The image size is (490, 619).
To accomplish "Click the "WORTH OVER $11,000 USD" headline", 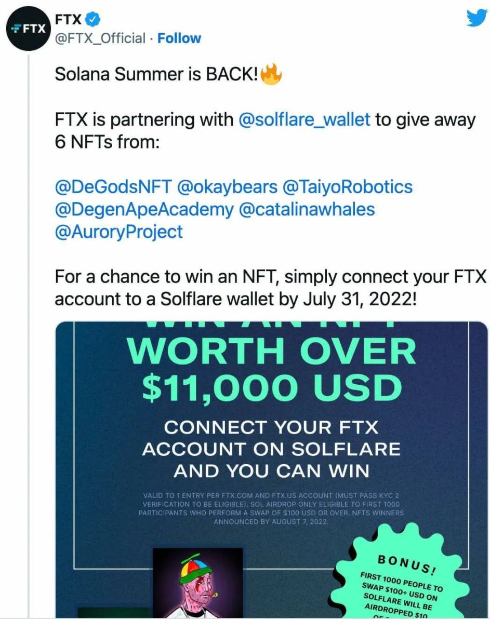I will [272, 370].
